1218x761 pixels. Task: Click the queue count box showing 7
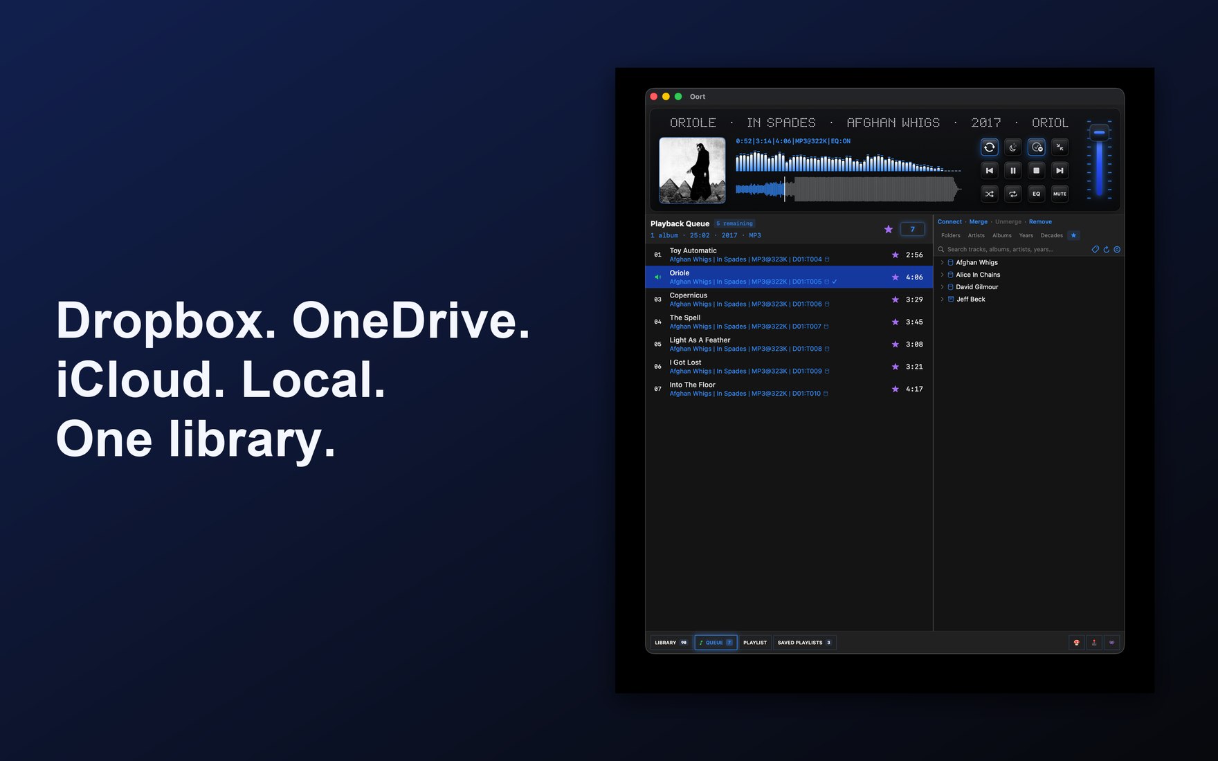[912, 229]
